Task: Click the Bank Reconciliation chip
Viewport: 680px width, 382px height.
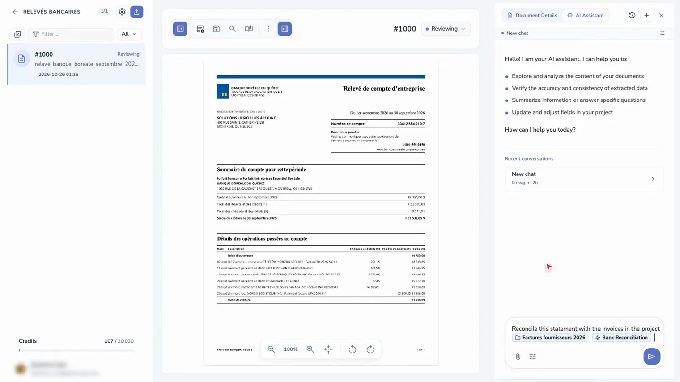Action: pyautogui.click(x=621, y=338)
